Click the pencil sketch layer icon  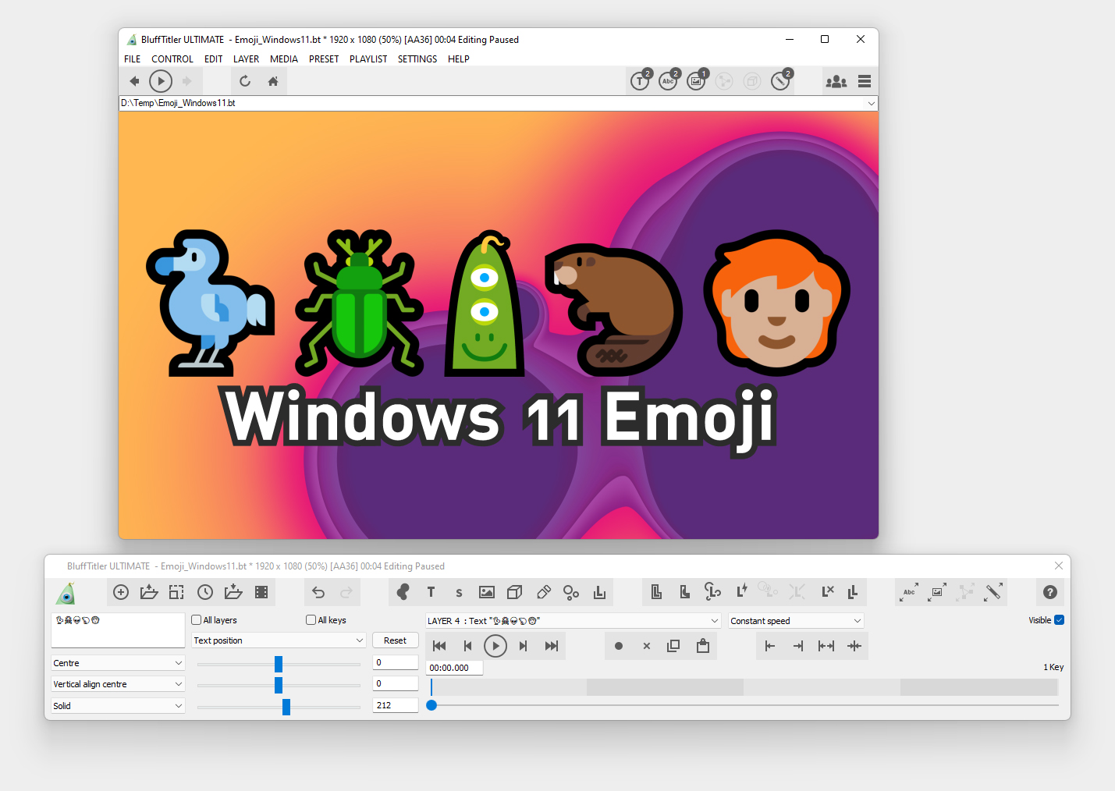pos(544,592)
